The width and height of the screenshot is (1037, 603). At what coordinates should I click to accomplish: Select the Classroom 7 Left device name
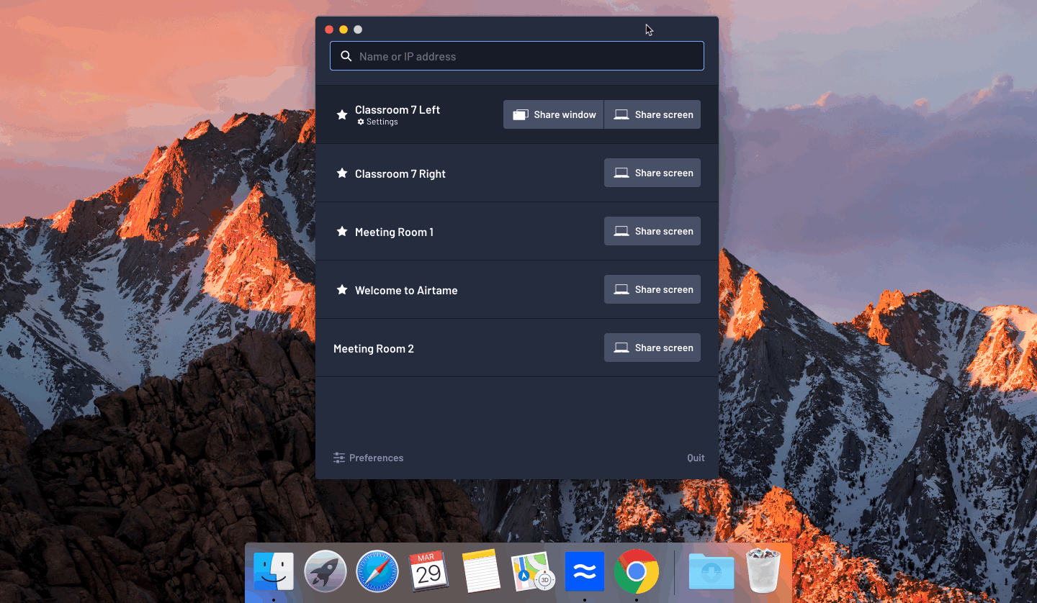(398, 110)
